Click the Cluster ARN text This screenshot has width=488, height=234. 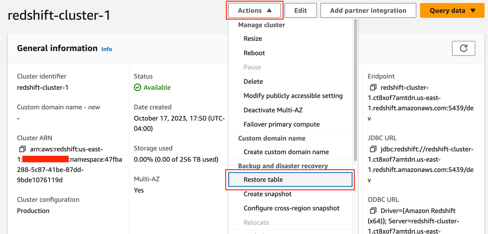[70, 165]
